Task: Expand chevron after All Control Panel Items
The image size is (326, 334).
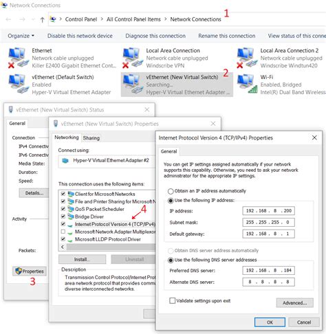Action: 166,19
